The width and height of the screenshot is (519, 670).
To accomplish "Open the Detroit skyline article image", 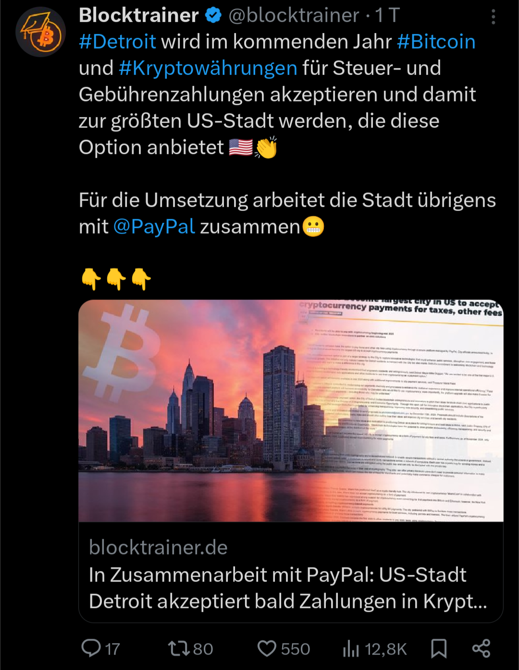I will coord(291,411).
